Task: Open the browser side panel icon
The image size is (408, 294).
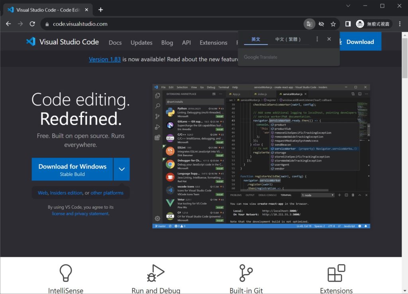Action: click(348, 24)
